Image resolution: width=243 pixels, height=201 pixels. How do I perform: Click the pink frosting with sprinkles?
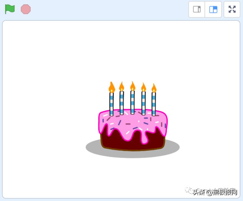[x=133, y=122]
